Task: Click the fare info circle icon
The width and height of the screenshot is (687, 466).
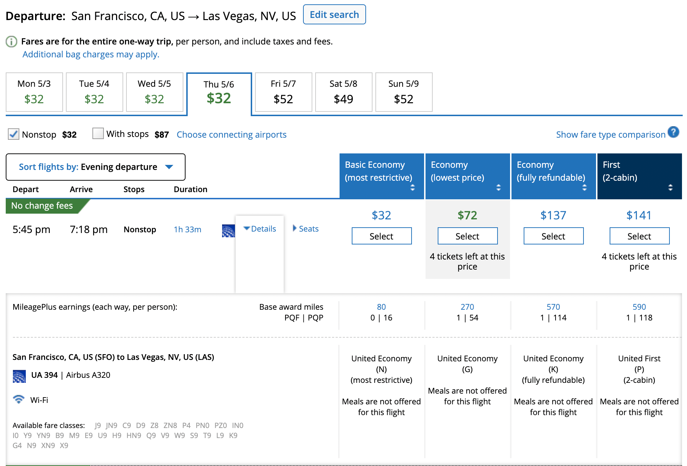Action: click(11, 42)
